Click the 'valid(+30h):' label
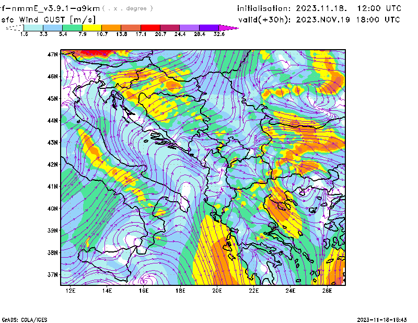 264,20
